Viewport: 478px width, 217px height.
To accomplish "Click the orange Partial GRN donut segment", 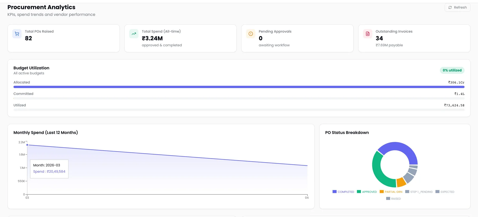I will [x=401, y=182].
